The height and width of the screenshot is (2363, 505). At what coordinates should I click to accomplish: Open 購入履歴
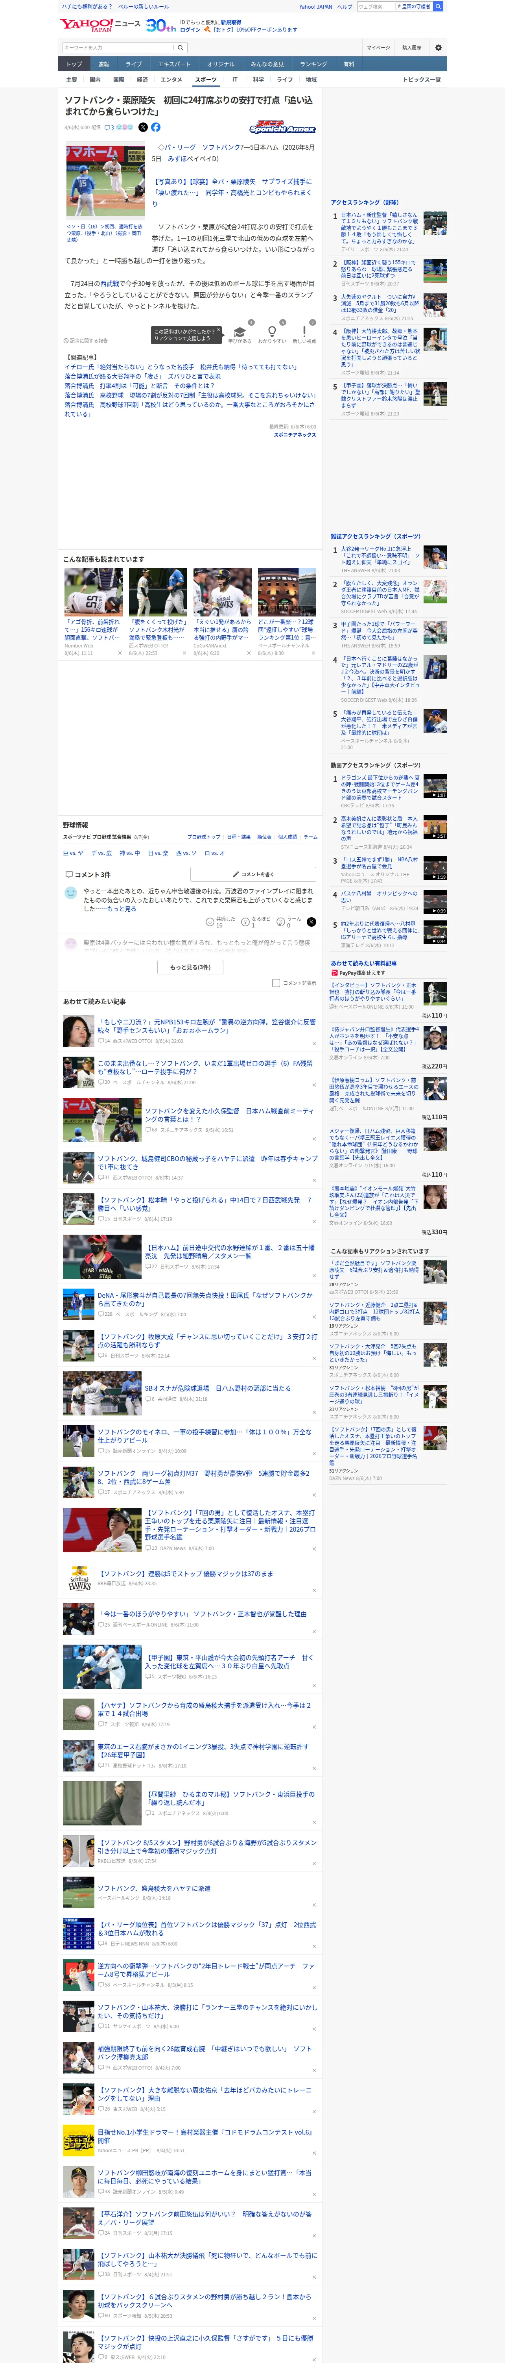click(x=411, y=48)
